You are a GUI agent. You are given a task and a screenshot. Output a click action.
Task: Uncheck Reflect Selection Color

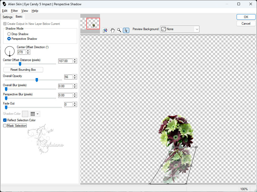[5, 120]
